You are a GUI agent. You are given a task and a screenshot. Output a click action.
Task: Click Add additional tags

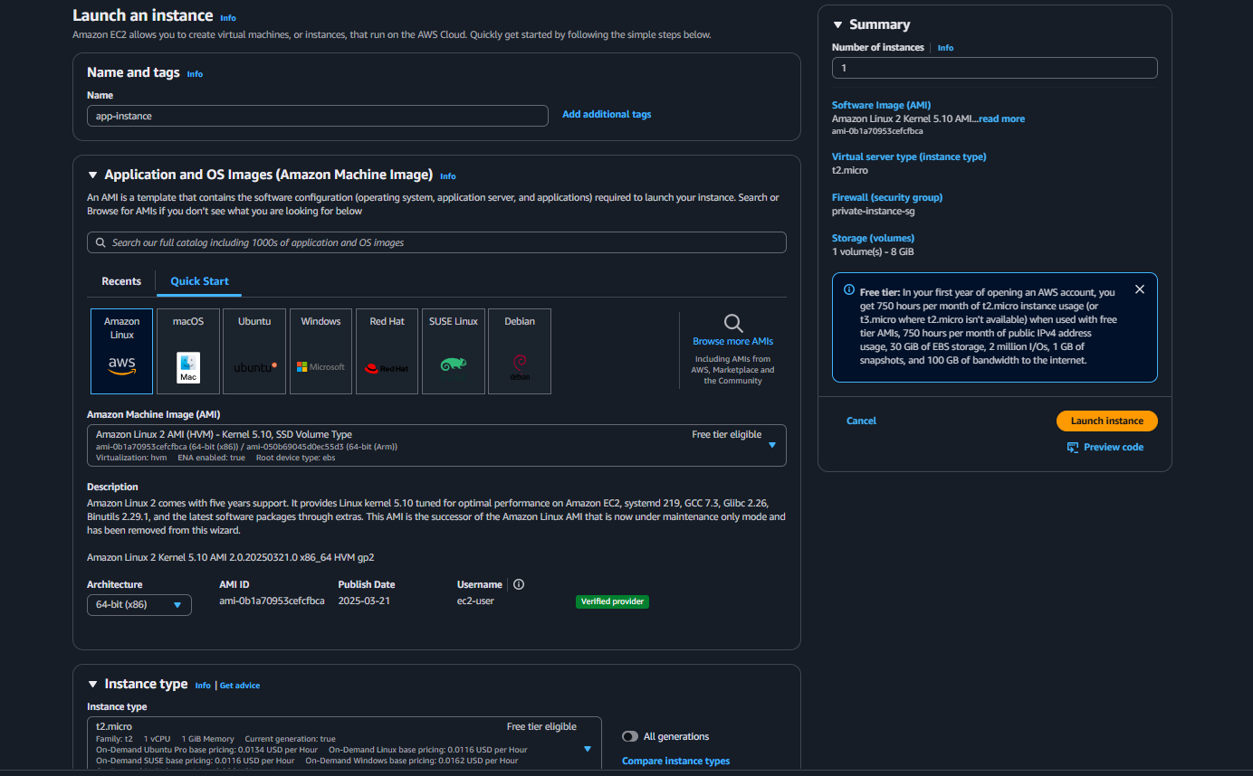coord(607,114)
